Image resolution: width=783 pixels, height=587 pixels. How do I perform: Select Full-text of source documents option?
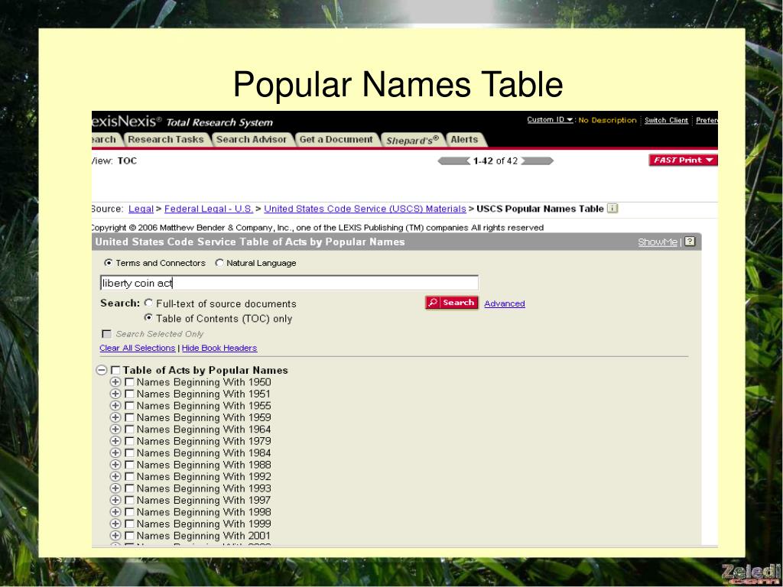[148, 303]
